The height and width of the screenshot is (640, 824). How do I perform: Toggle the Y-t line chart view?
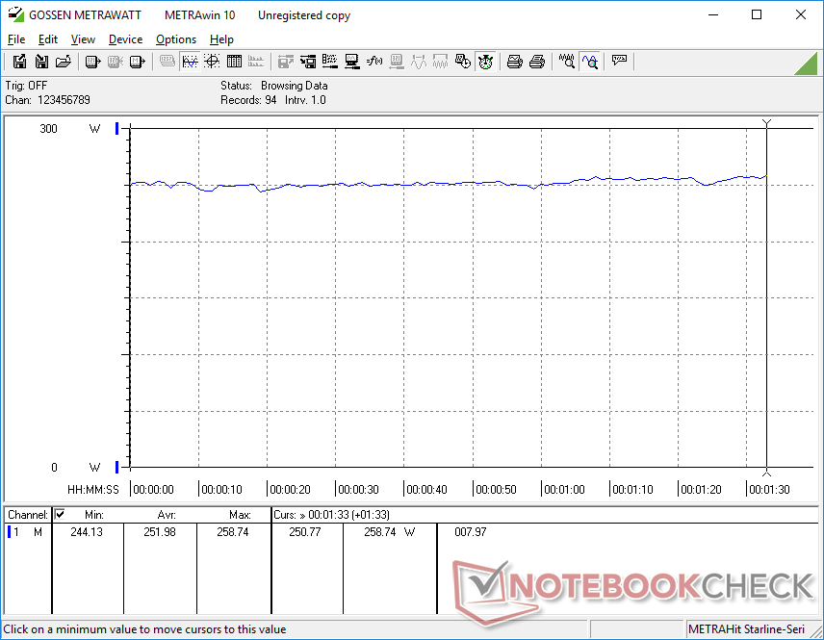coord(190,62)
